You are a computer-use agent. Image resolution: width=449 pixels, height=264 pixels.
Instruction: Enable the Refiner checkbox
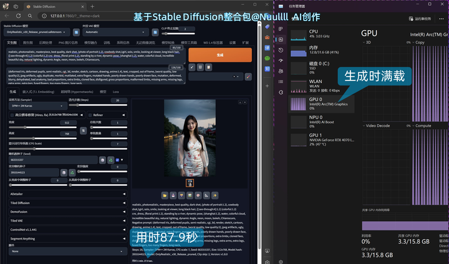90,115
